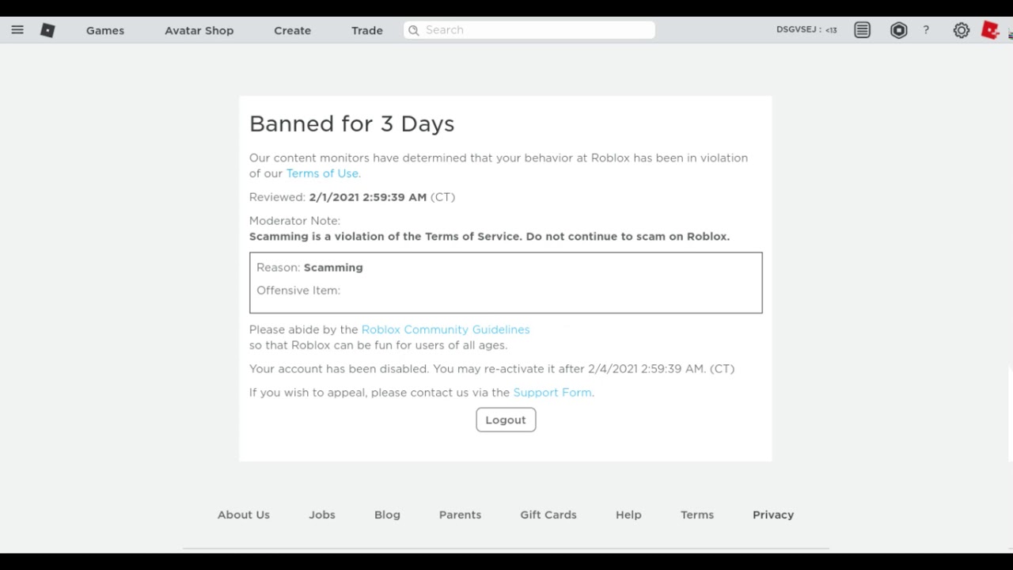This screenshot has height=570, width=1013.
Task: Open the Games menu item
Action: [x=105, y=30]
